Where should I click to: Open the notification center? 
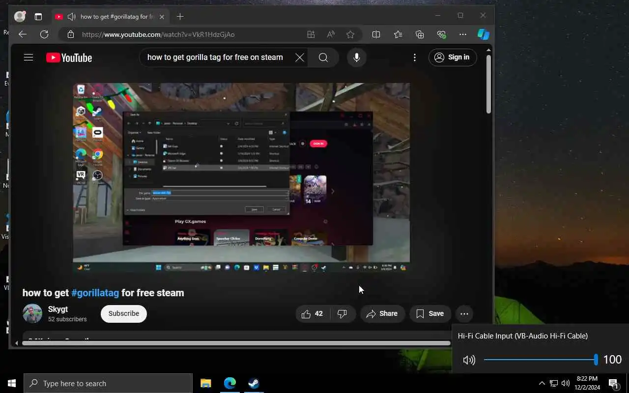614,383
